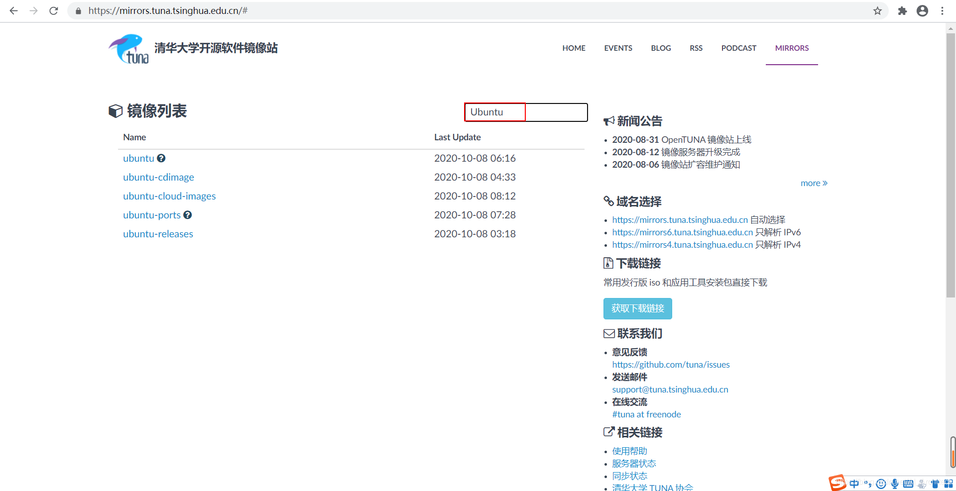The width and height of the screenshot is (956, 491).
Task: Click the support@tuna.tsinghua.edu.cn email link
Action: 670,390
